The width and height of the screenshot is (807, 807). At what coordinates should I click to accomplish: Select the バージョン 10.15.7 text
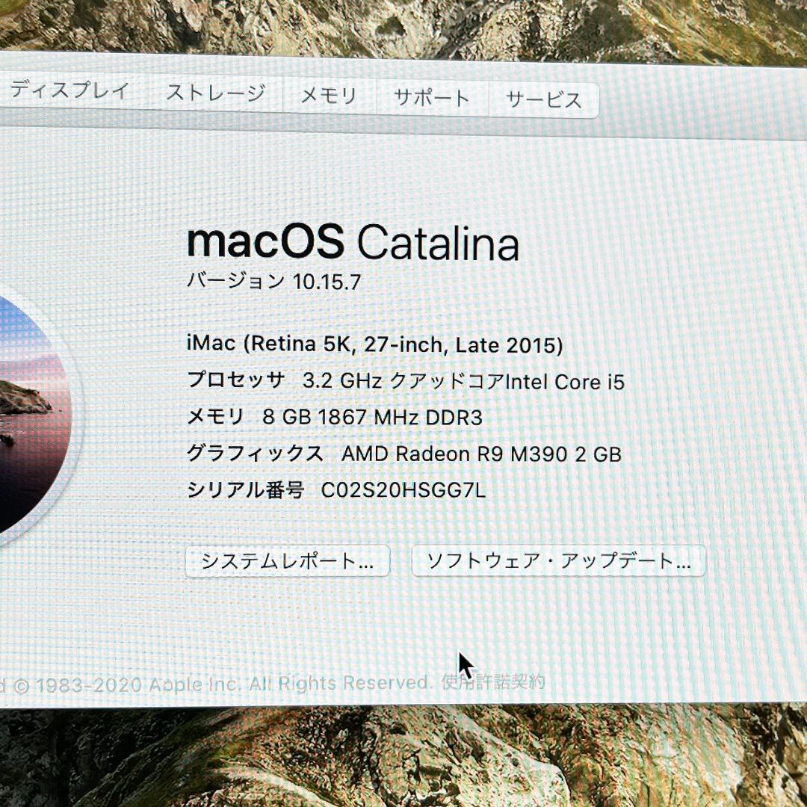tap(273, 281)
